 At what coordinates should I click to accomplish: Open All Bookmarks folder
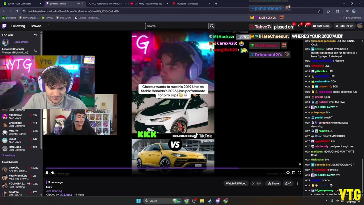pyautogui.click(x=353, y=18)
